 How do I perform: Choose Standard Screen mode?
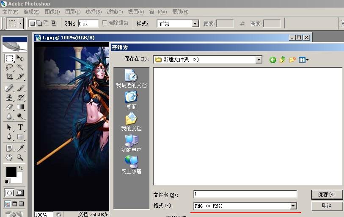click(8, 204)
